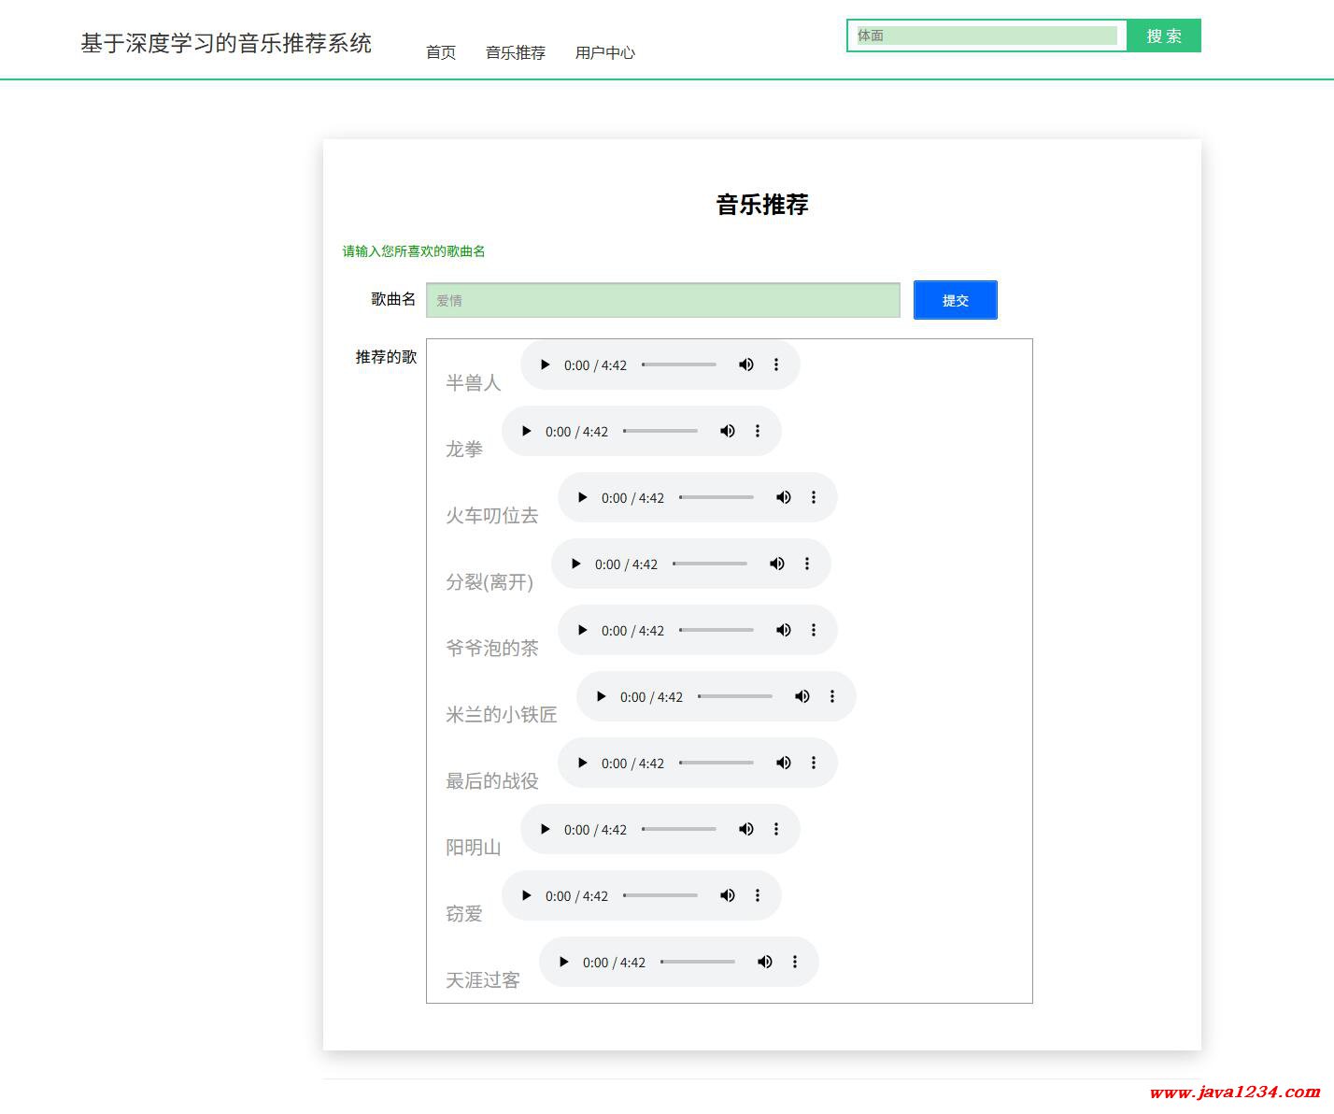Image resolution: width=1334 pixels, height=1114 pixels.
Task: Play the 龙拳 audio track
Action: coord(527,431)
